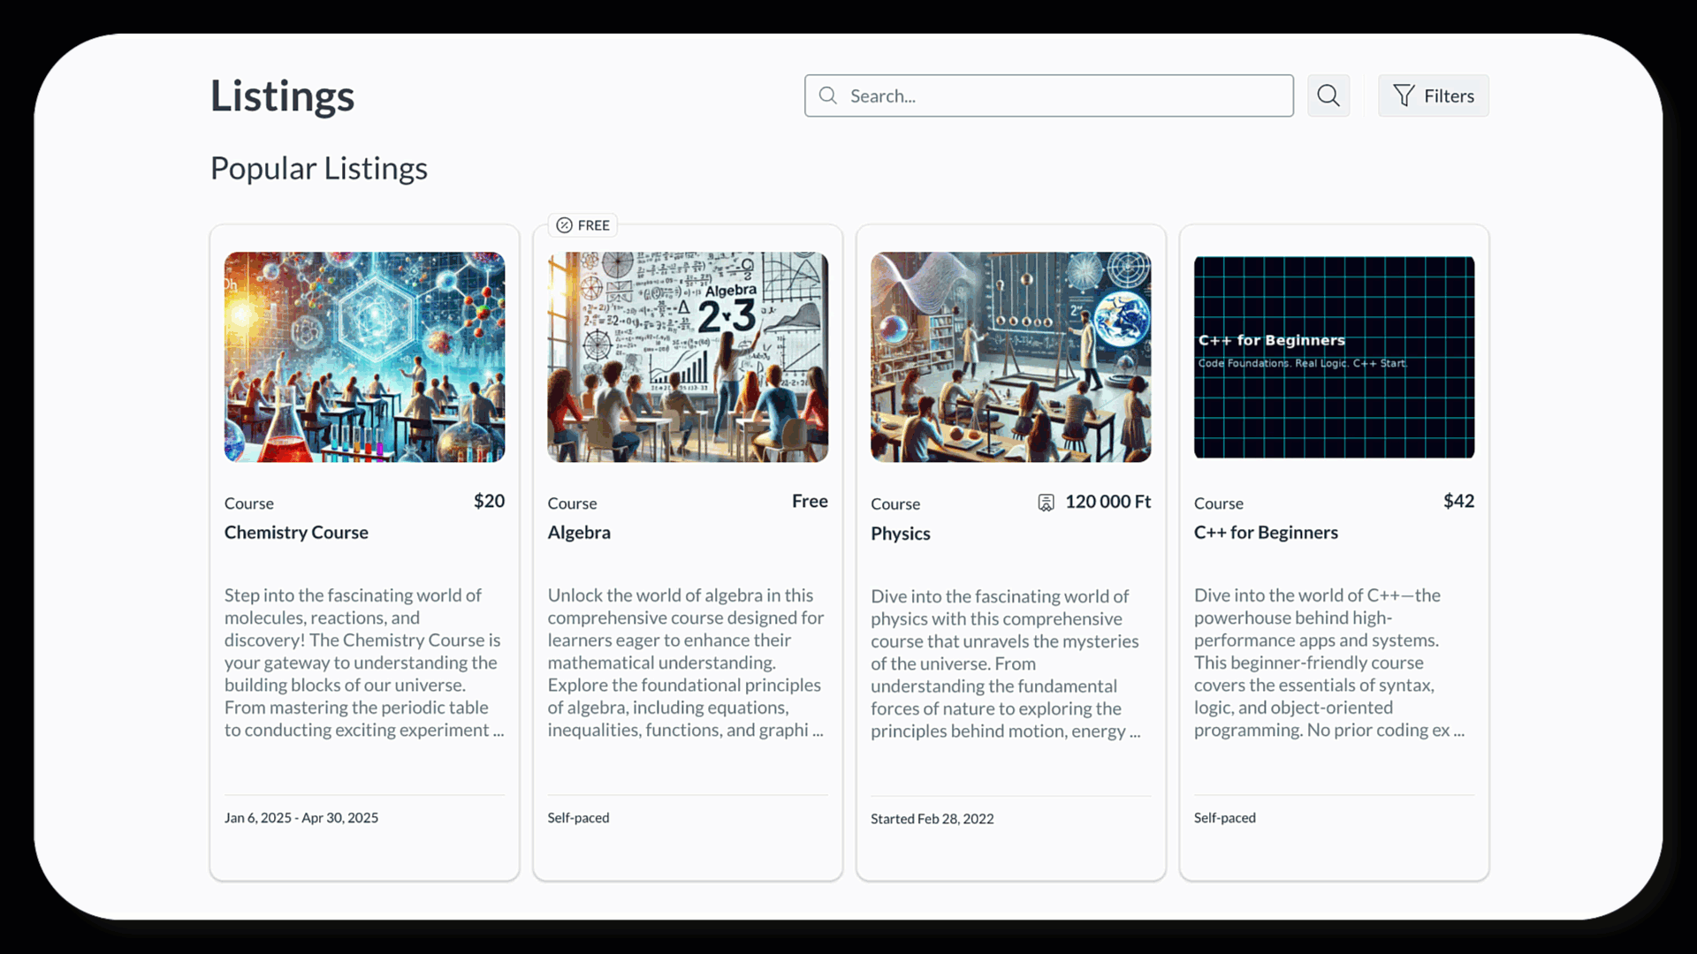Click the funnel icon inside the Filters button
Image resolution: width=1697 pixels, height=954 pixels.
pos(1404,95)
